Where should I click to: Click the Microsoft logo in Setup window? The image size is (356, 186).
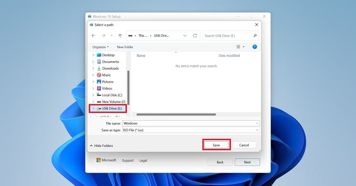coord(106,160)
